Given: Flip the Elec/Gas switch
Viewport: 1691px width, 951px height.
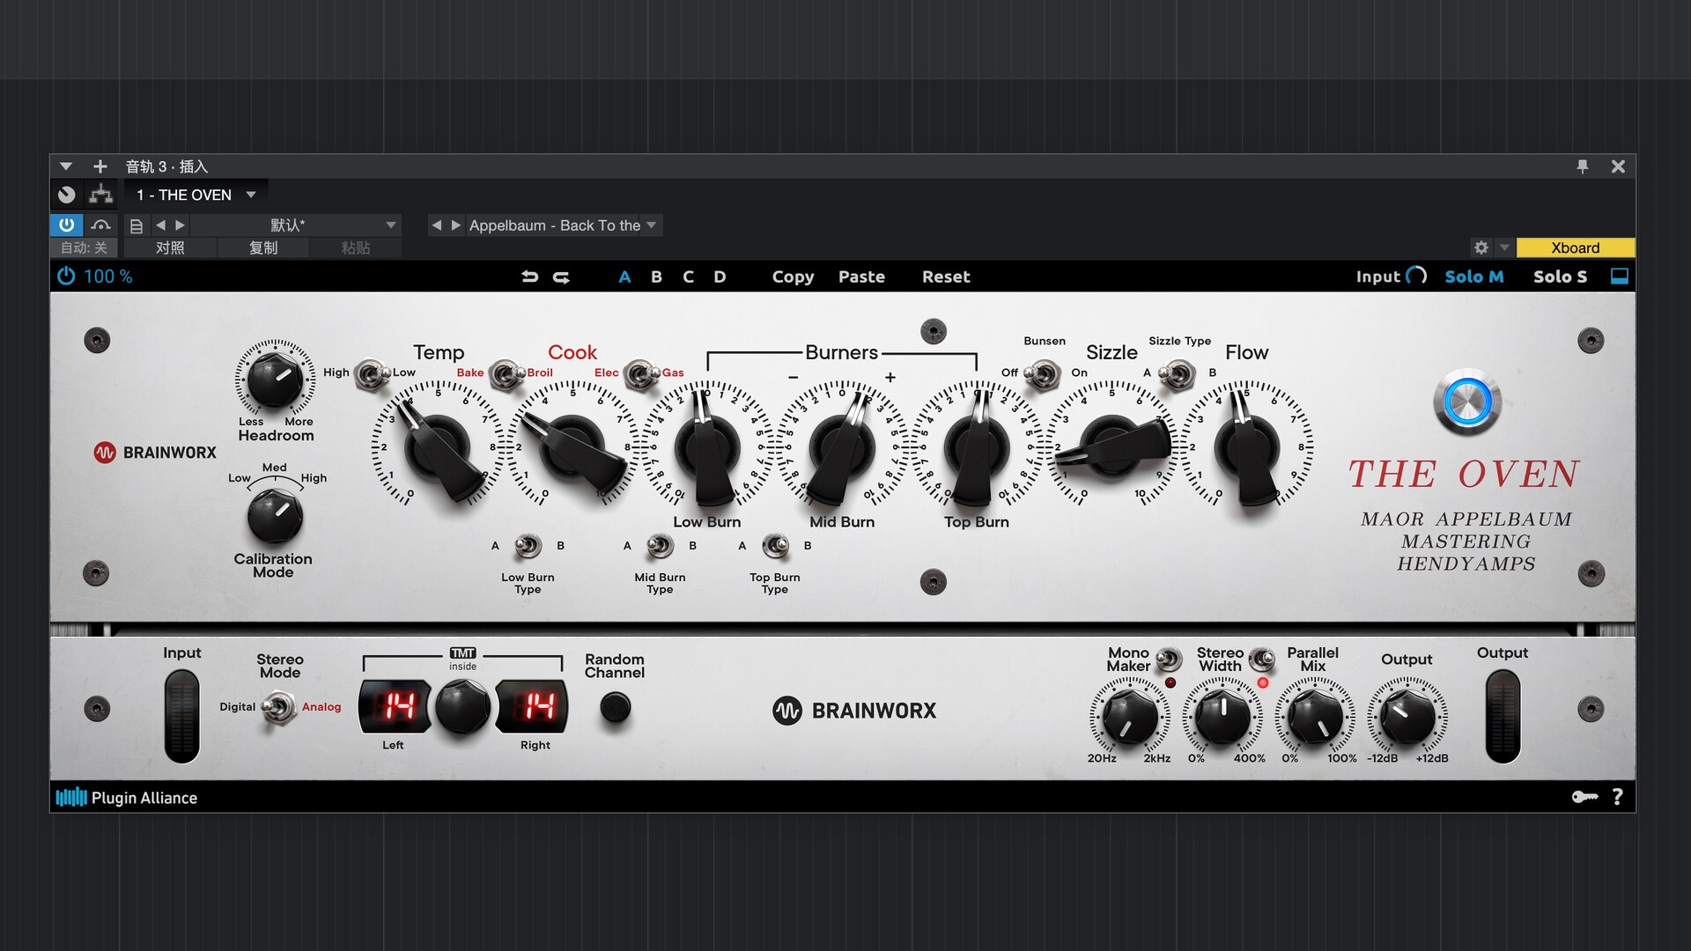Looking at the screenshot, I should pyautogui.click(x=641, y=374).
